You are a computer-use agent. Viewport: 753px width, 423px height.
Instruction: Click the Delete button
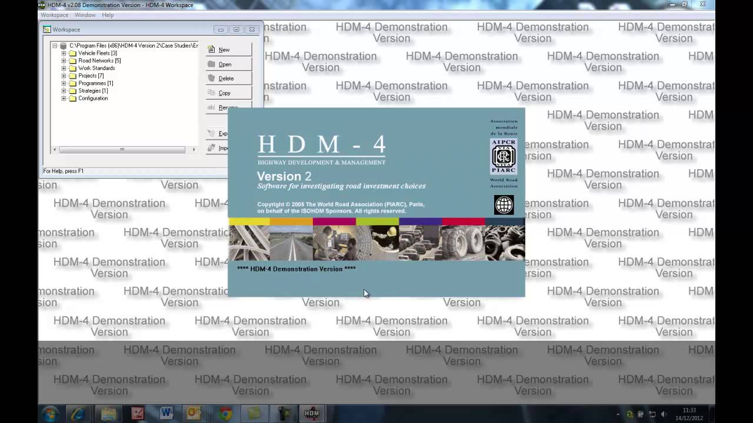point(228,78)
